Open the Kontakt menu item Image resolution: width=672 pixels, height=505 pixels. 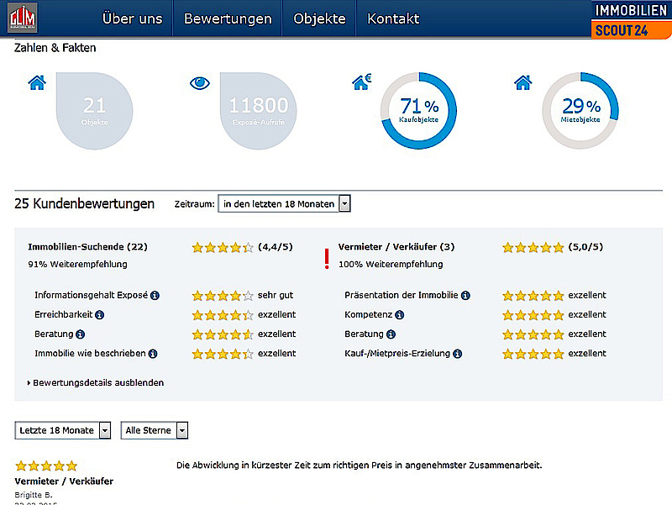393,18
